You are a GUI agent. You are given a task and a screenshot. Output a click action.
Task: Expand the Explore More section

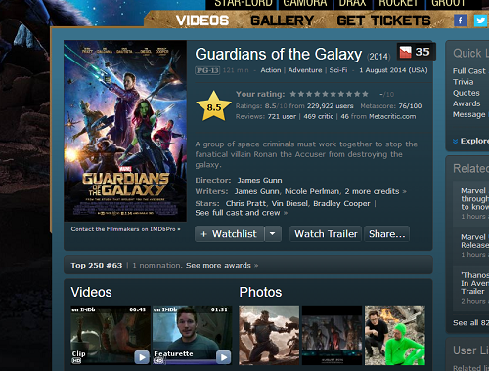(x=470, y=141)
